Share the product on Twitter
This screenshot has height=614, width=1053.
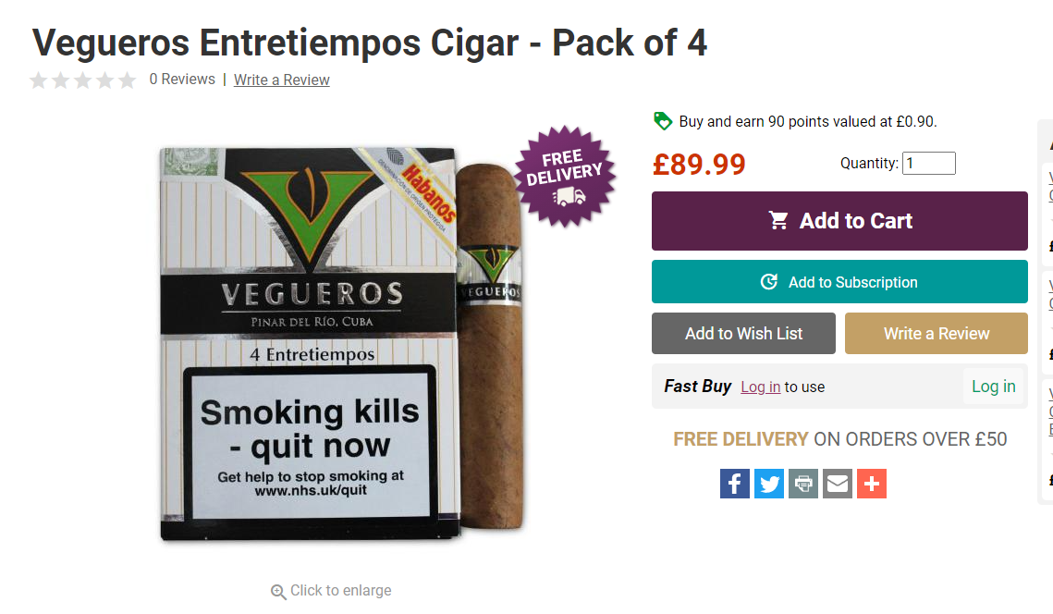[x=769, y=484]
